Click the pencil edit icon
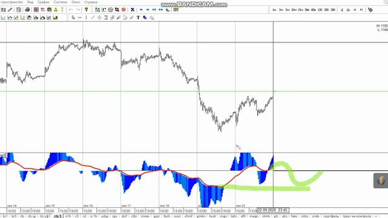This screenshot has height=218, width=388. point(10,10)
